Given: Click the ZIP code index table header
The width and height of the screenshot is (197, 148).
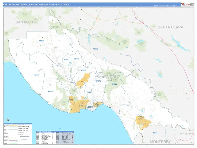Looking at the screenshot, I should click(x=55, y=132).
